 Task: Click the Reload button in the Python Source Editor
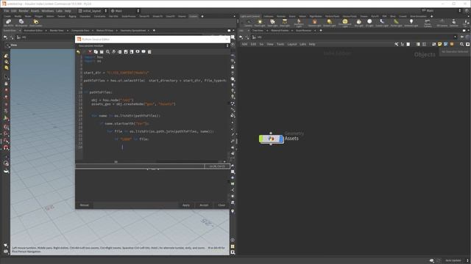(84, 205)
